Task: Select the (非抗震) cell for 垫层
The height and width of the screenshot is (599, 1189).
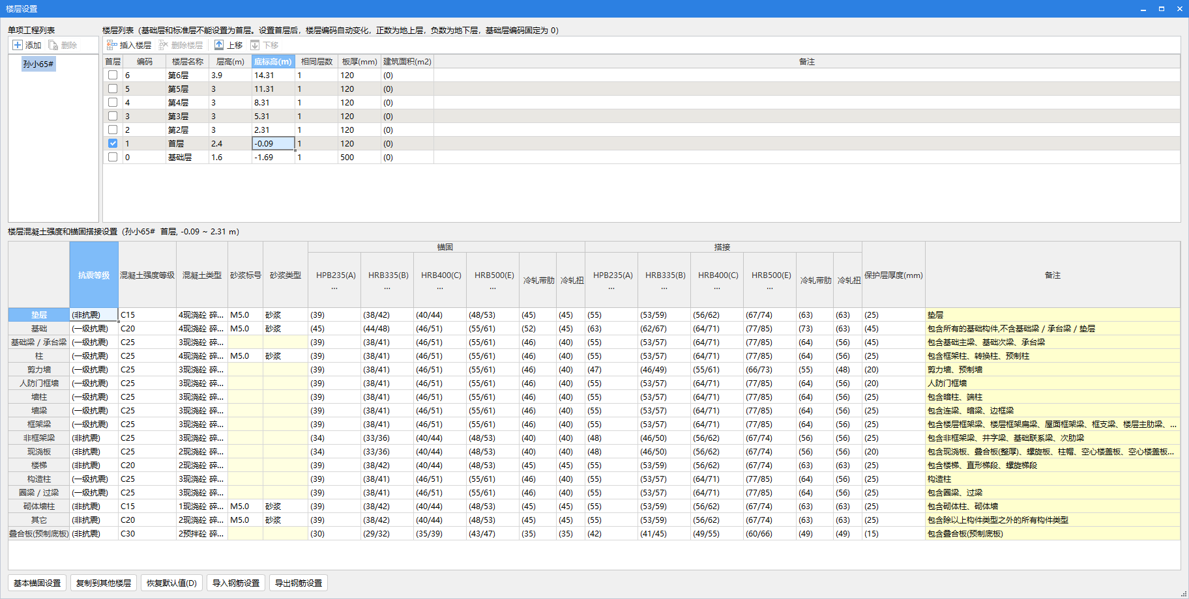Action: [x=94, y=314]
